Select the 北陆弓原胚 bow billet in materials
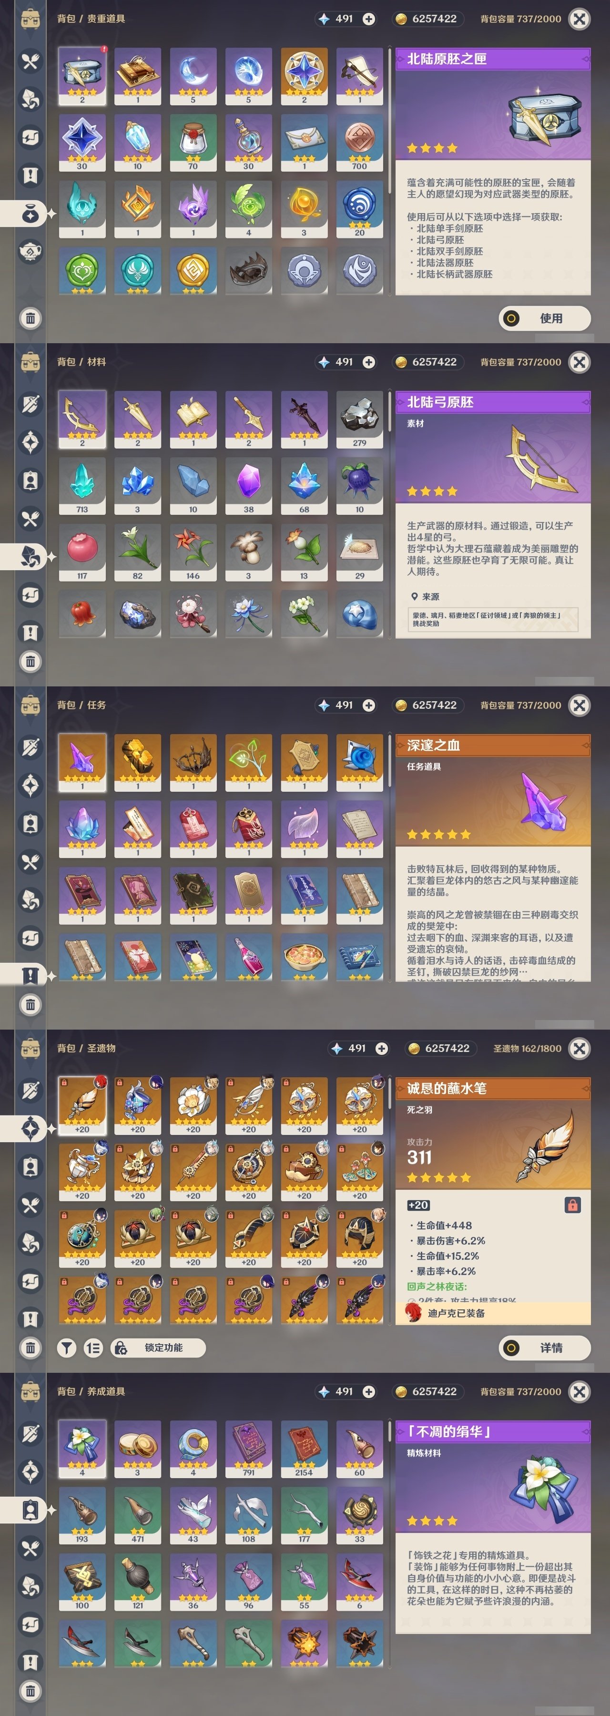 (x=82, y=419)
